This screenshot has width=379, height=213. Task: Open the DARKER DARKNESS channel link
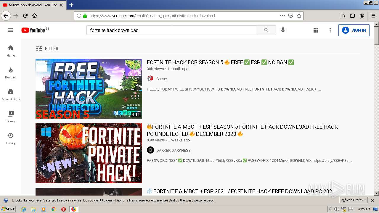point(174,150)
